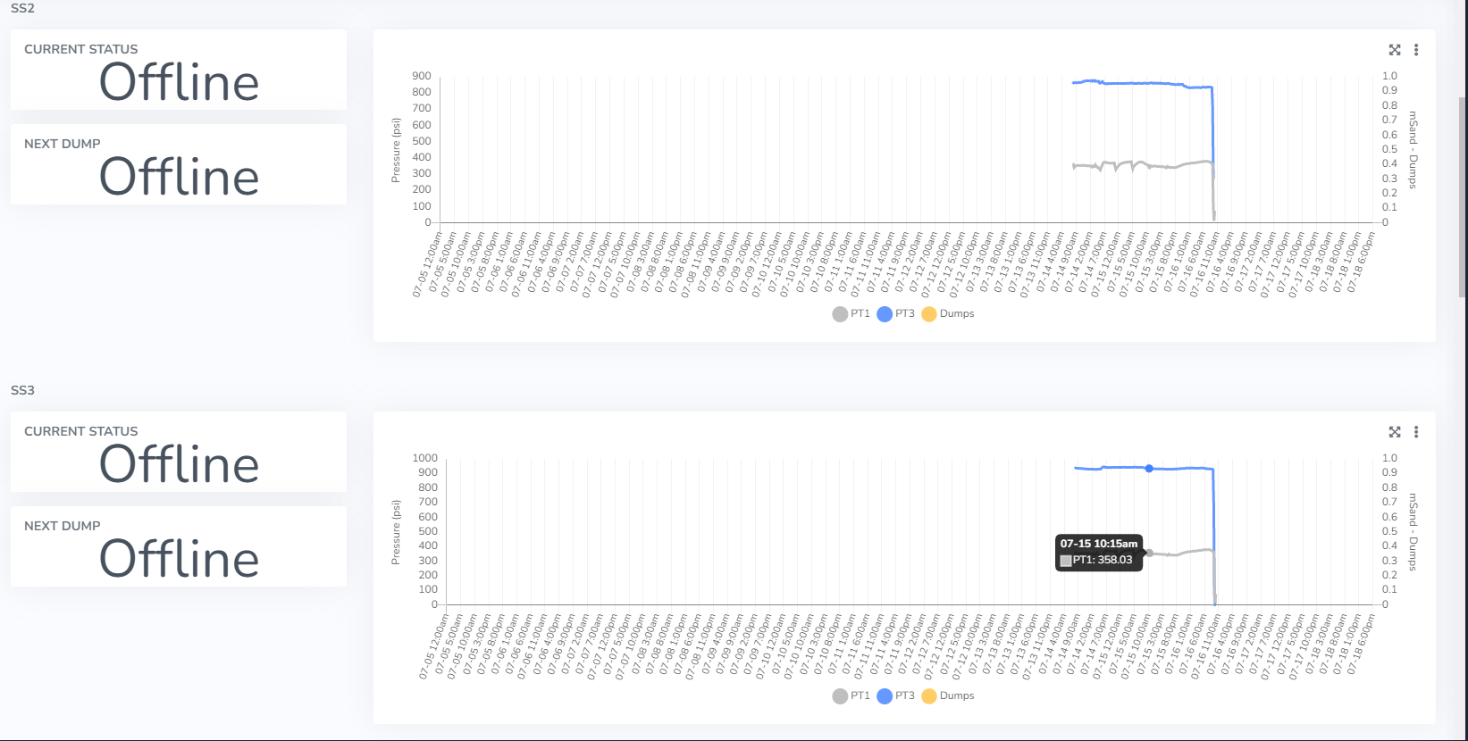Click the page vertical scrollbar

tap(1463, 196)
